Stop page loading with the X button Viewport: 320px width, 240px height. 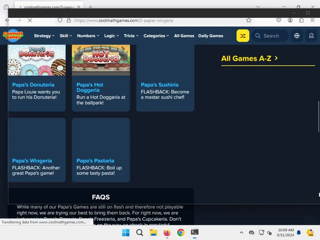coord(30,20)
